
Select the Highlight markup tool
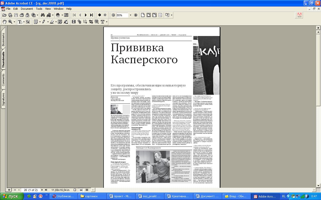(51, 22)
